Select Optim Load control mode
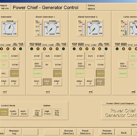Viewport: 137px width, 137px height. coord(4,112)
